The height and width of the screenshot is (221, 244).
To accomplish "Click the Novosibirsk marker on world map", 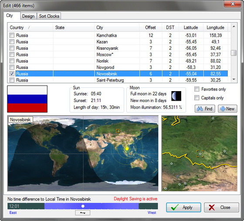I will coord(118,131).
